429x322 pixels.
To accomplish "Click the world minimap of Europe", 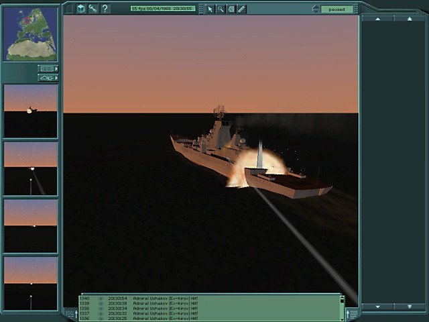I will tap(30, 34).
